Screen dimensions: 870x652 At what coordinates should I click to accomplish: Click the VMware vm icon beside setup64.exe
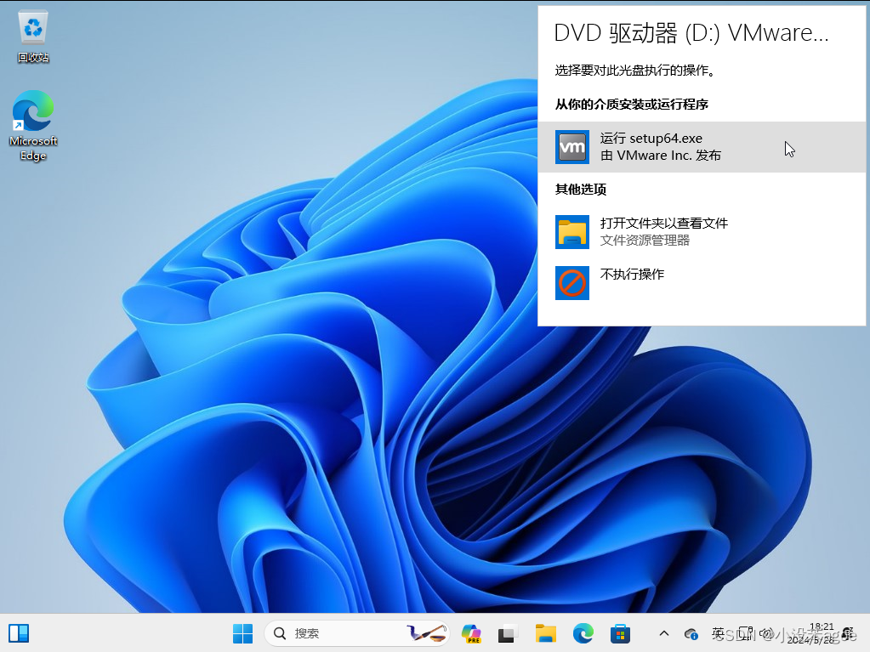coord(571,146)
